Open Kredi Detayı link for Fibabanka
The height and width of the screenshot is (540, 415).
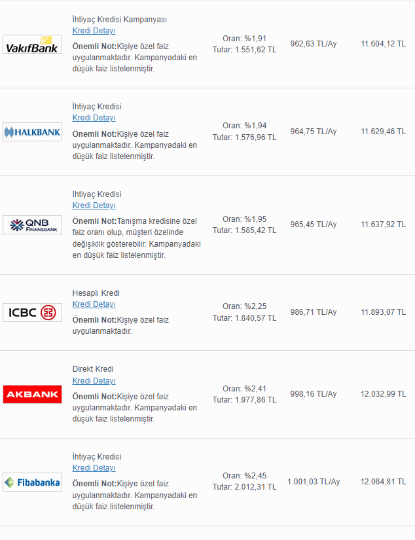pyautogui.click(x=94, y=468)
